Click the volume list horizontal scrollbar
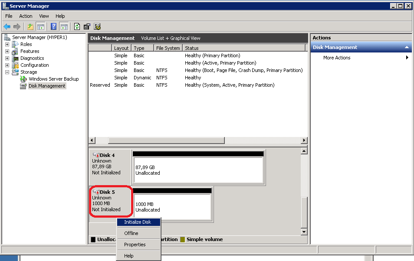Viewport: 414px width, 261px height. [x=166, y=140]
